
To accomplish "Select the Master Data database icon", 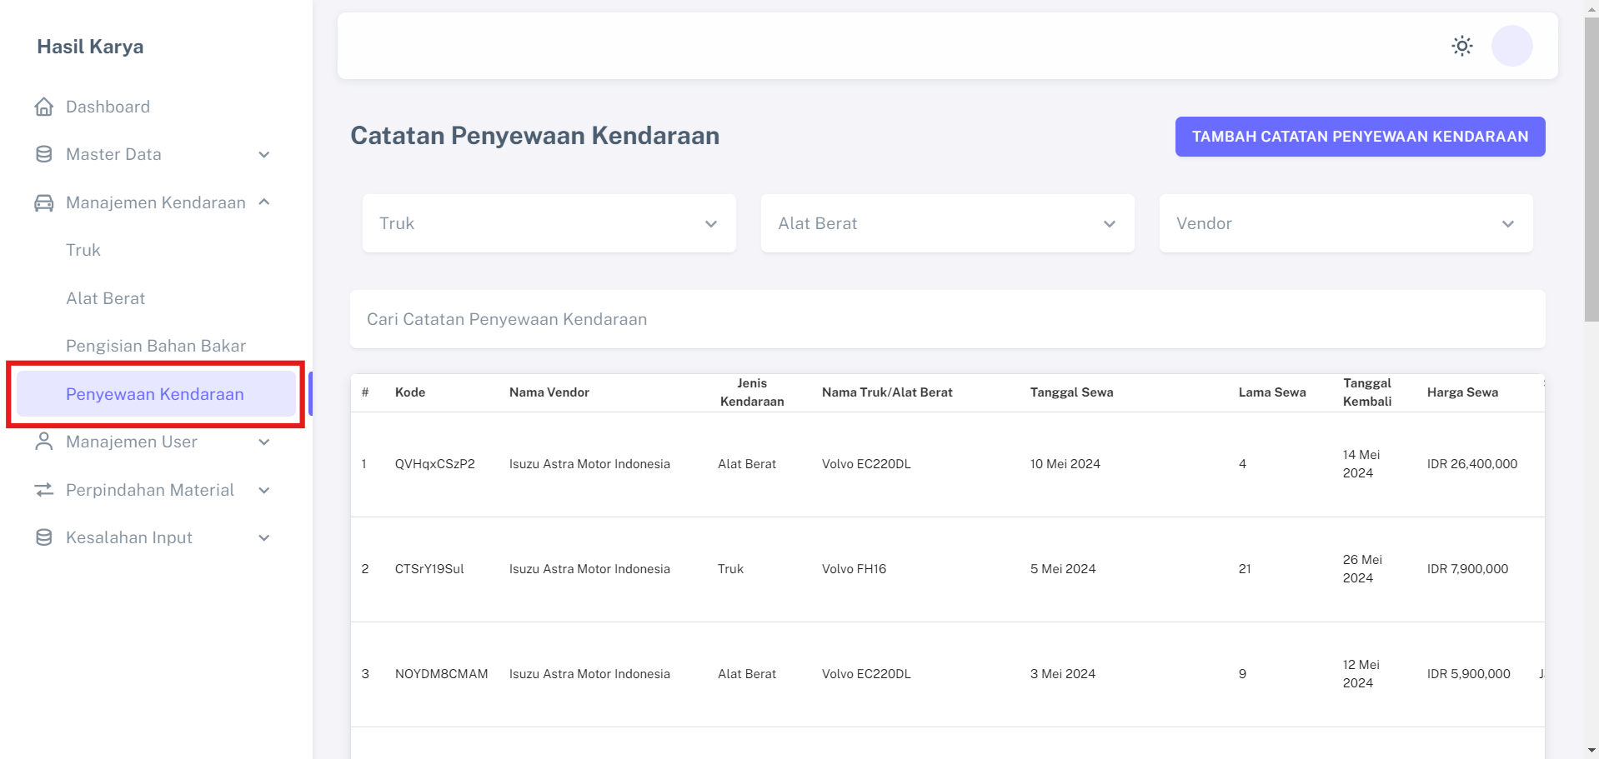I will (x=43, y=154).
